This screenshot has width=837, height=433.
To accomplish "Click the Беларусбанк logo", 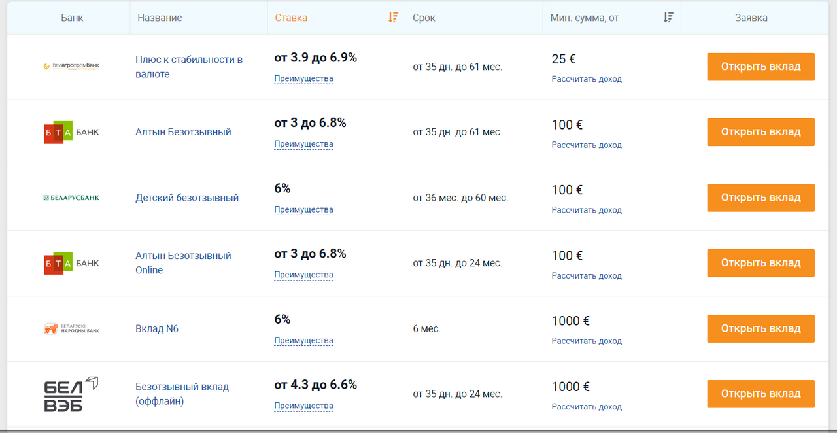I will pos(71,198).
